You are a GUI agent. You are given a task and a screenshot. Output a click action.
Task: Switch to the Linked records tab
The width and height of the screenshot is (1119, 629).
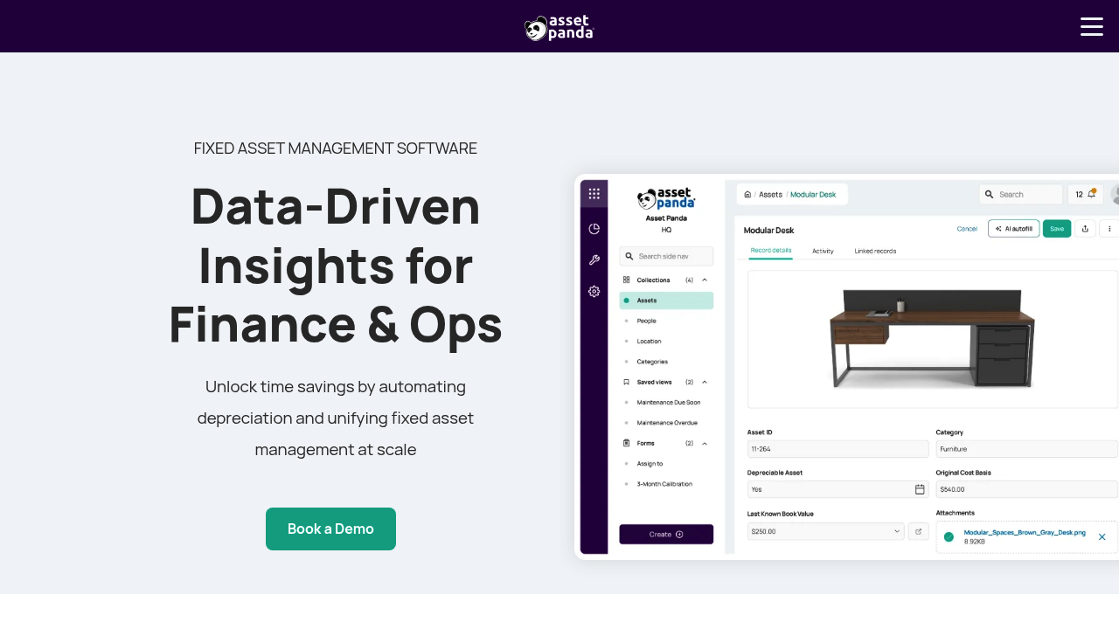click(875, 251)
